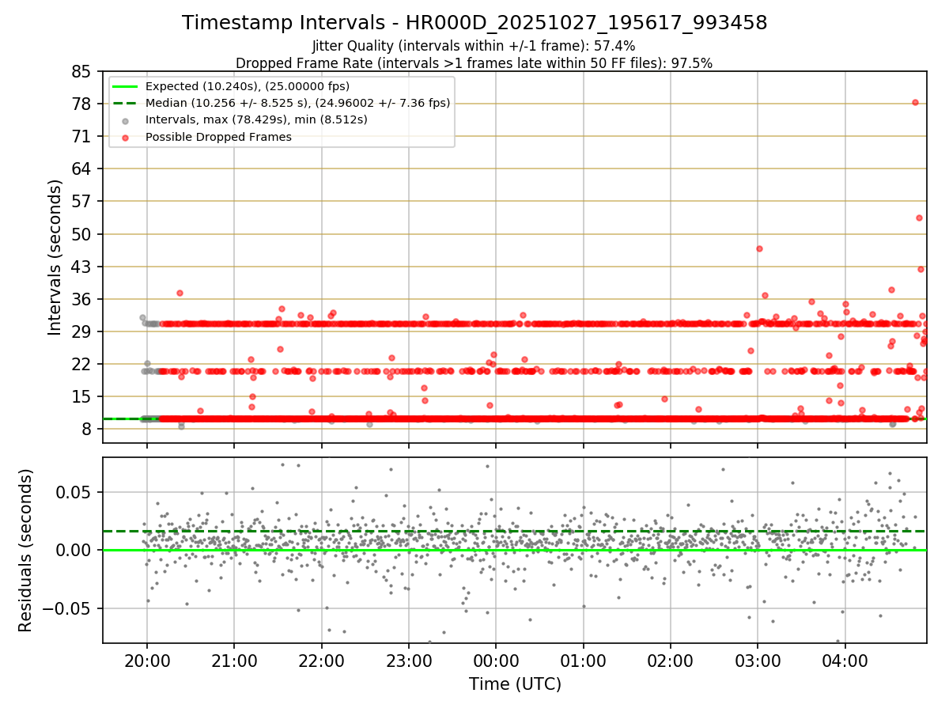The height and width of the screenshot is (712, 949).
Task: Click the solid green line sample in legend
Action: (x=127, y=86)
